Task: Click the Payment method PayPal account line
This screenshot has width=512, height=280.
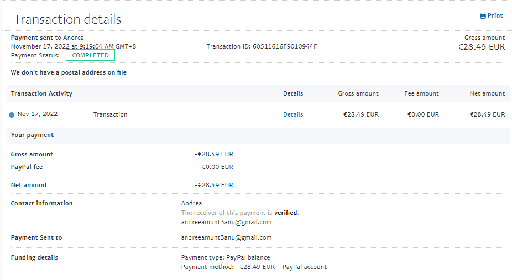Action: click(254, 267)
